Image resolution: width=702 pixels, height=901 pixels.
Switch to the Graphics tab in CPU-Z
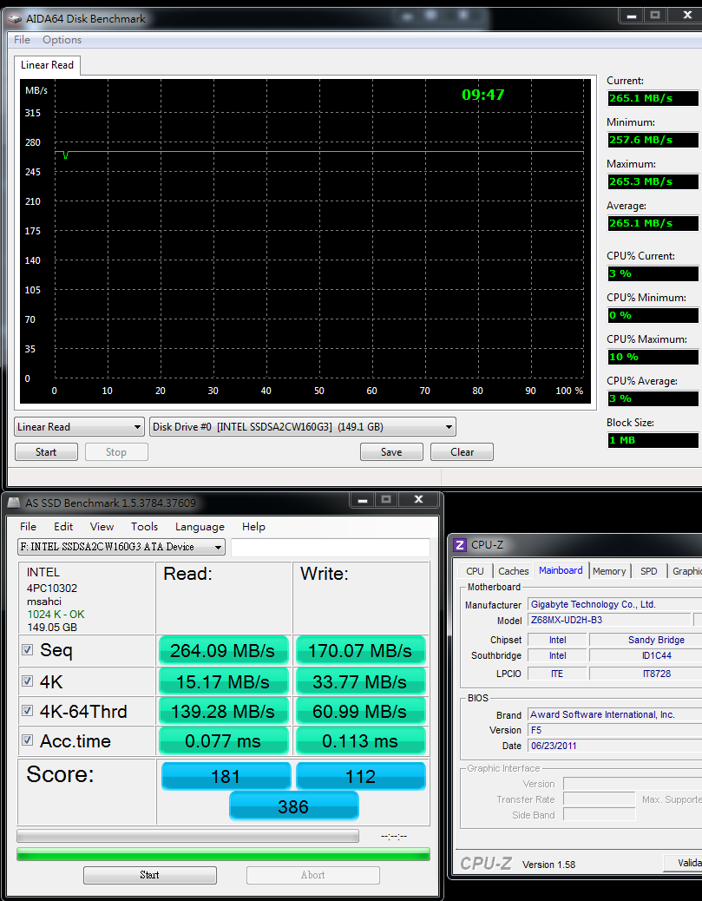click(x=686, y=571)
